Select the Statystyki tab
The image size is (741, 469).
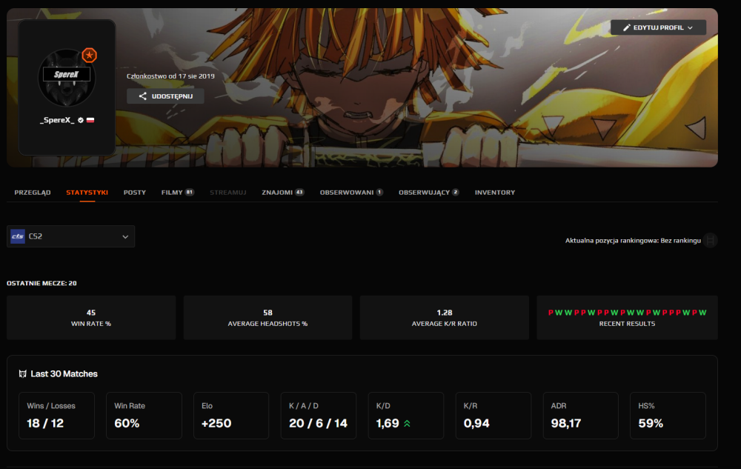click(x=87, y=192)
